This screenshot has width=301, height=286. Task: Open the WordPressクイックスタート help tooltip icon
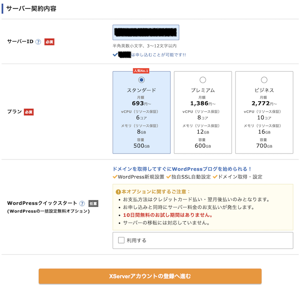pos(81,203)
